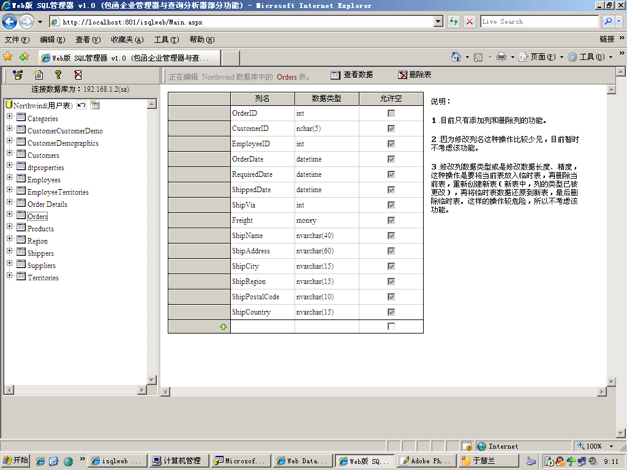
Task: Expand the Customers tree node
Action: [10, 153]
